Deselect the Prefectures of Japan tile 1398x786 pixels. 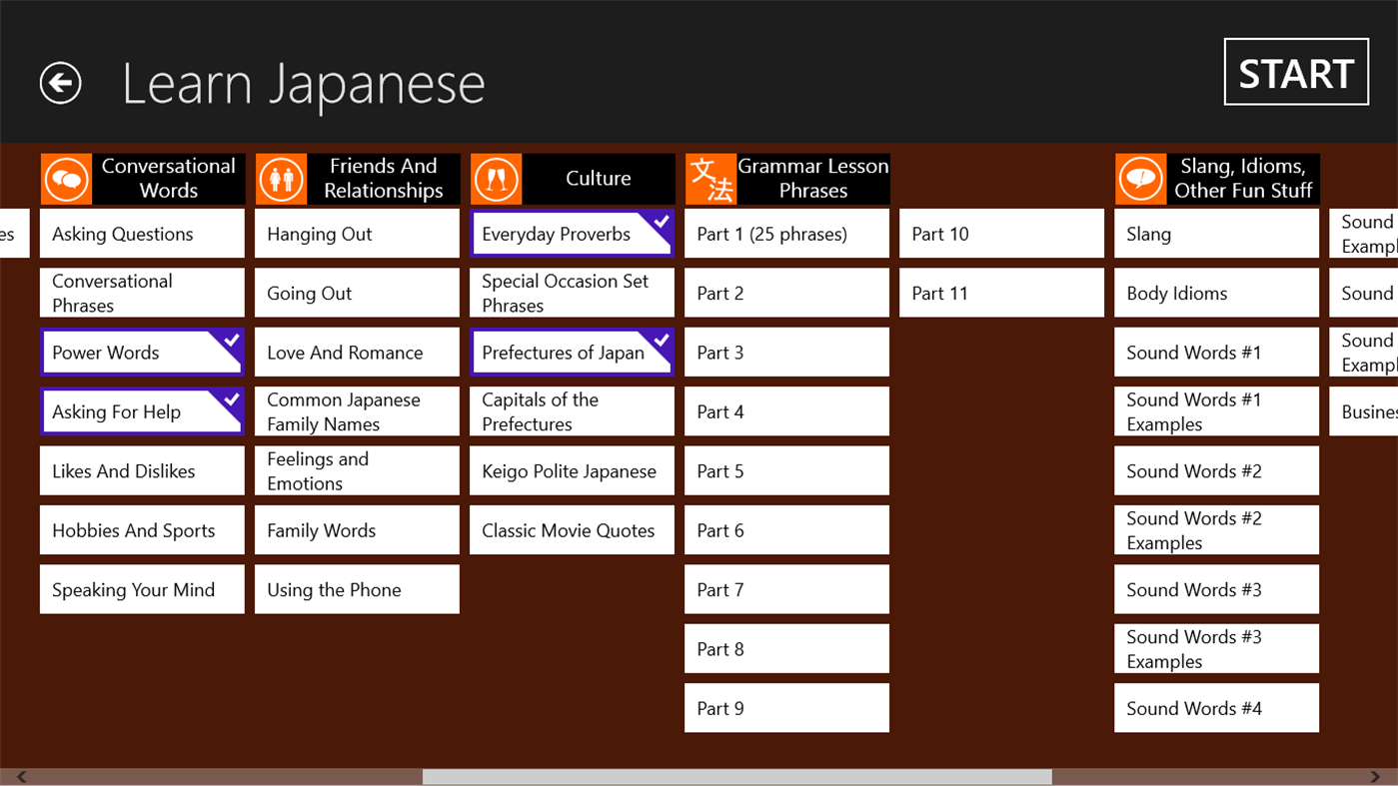point(571,352)
